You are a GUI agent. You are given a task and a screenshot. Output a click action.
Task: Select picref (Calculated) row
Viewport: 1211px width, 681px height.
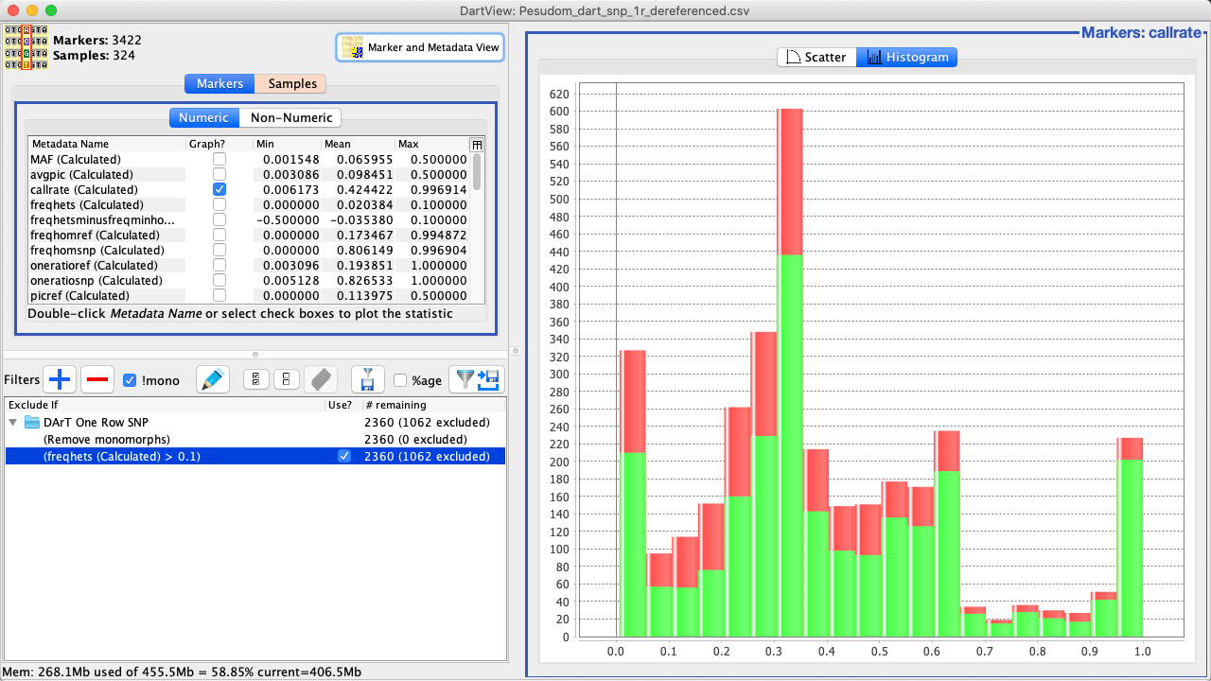(x=249, y=295)
